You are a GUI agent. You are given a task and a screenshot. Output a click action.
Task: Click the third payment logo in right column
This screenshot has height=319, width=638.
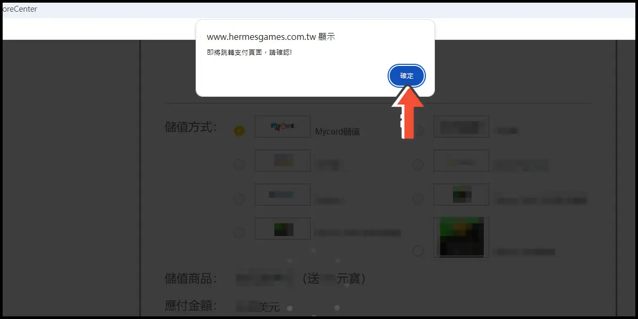tap(461, 195)
